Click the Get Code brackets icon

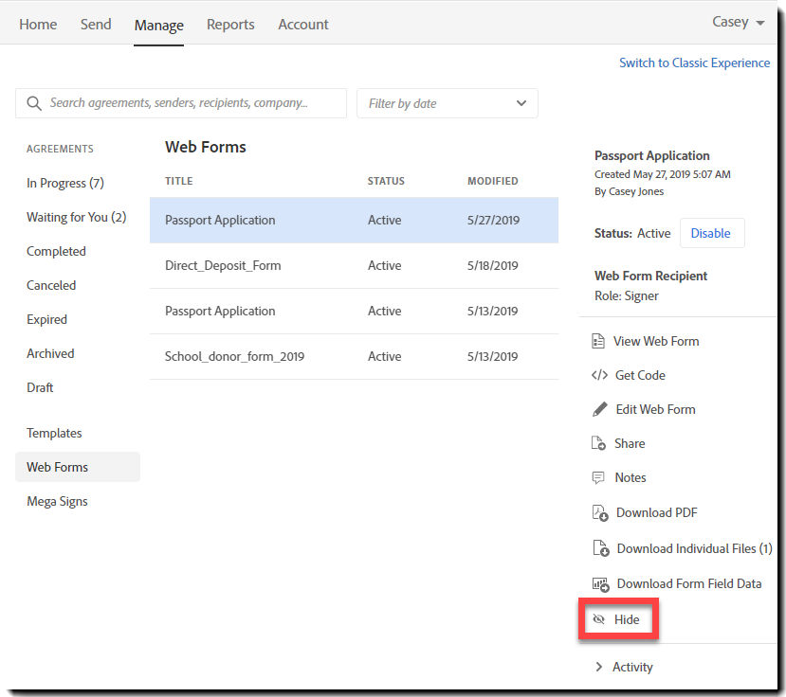599,375
